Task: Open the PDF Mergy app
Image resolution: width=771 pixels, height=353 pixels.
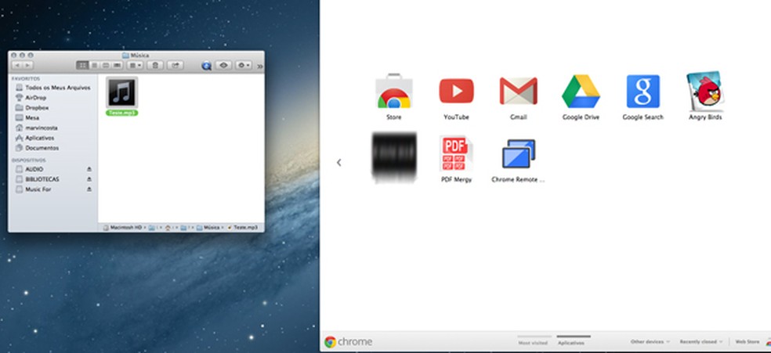Action: point(456,153)
